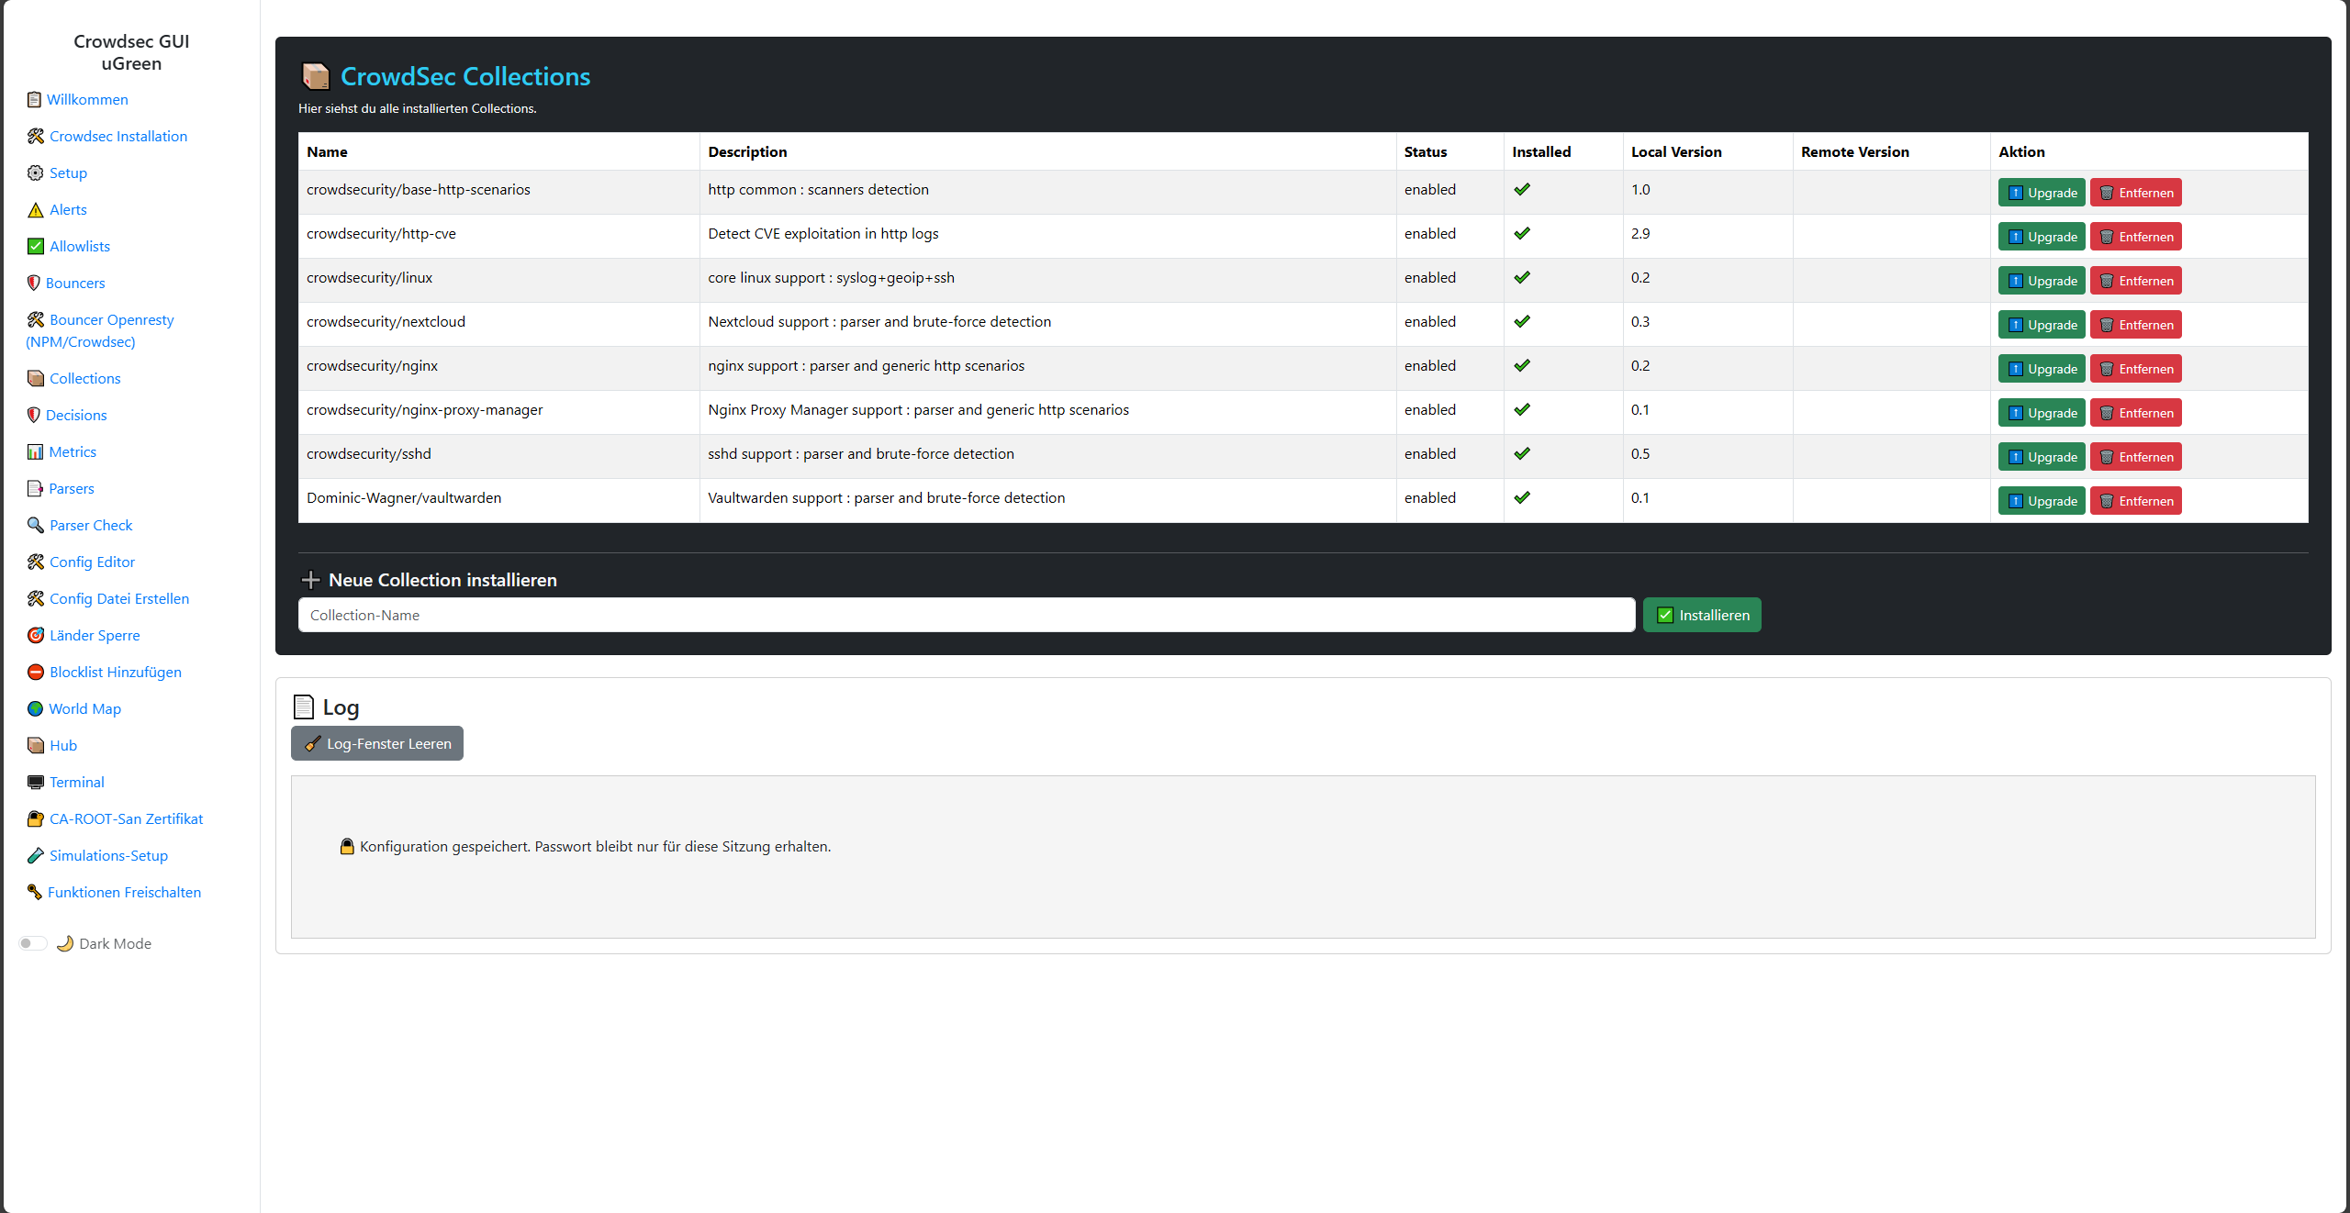
Task: Click the green check icon for Allowlists
Action: click(x=36, y=246)
